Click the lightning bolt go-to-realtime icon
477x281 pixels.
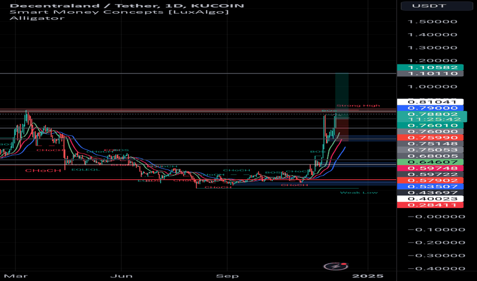tap(336, 266)
